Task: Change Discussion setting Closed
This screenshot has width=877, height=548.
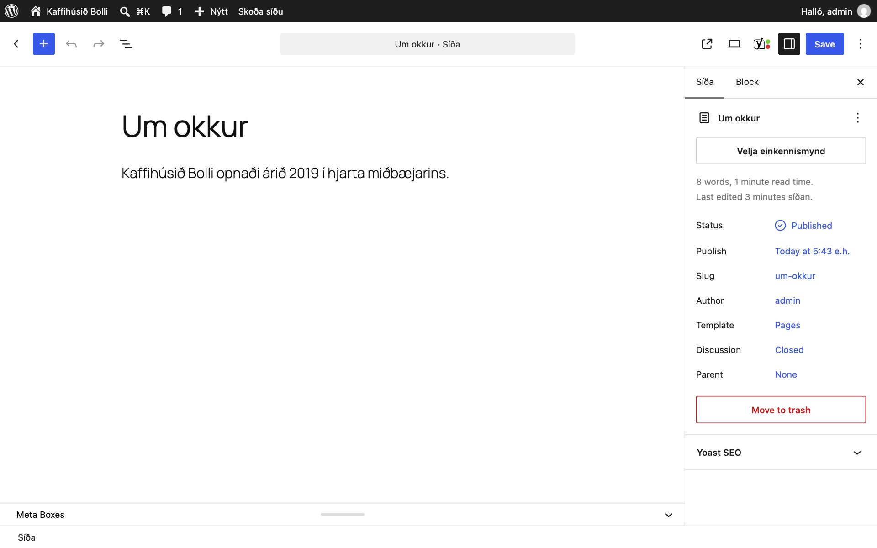Action: coord(789,350)
